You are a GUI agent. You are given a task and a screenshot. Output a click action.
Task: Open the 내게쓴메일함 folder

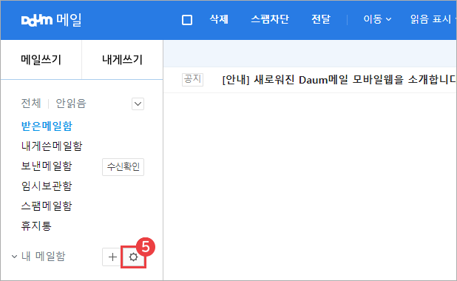coord(52,146)
